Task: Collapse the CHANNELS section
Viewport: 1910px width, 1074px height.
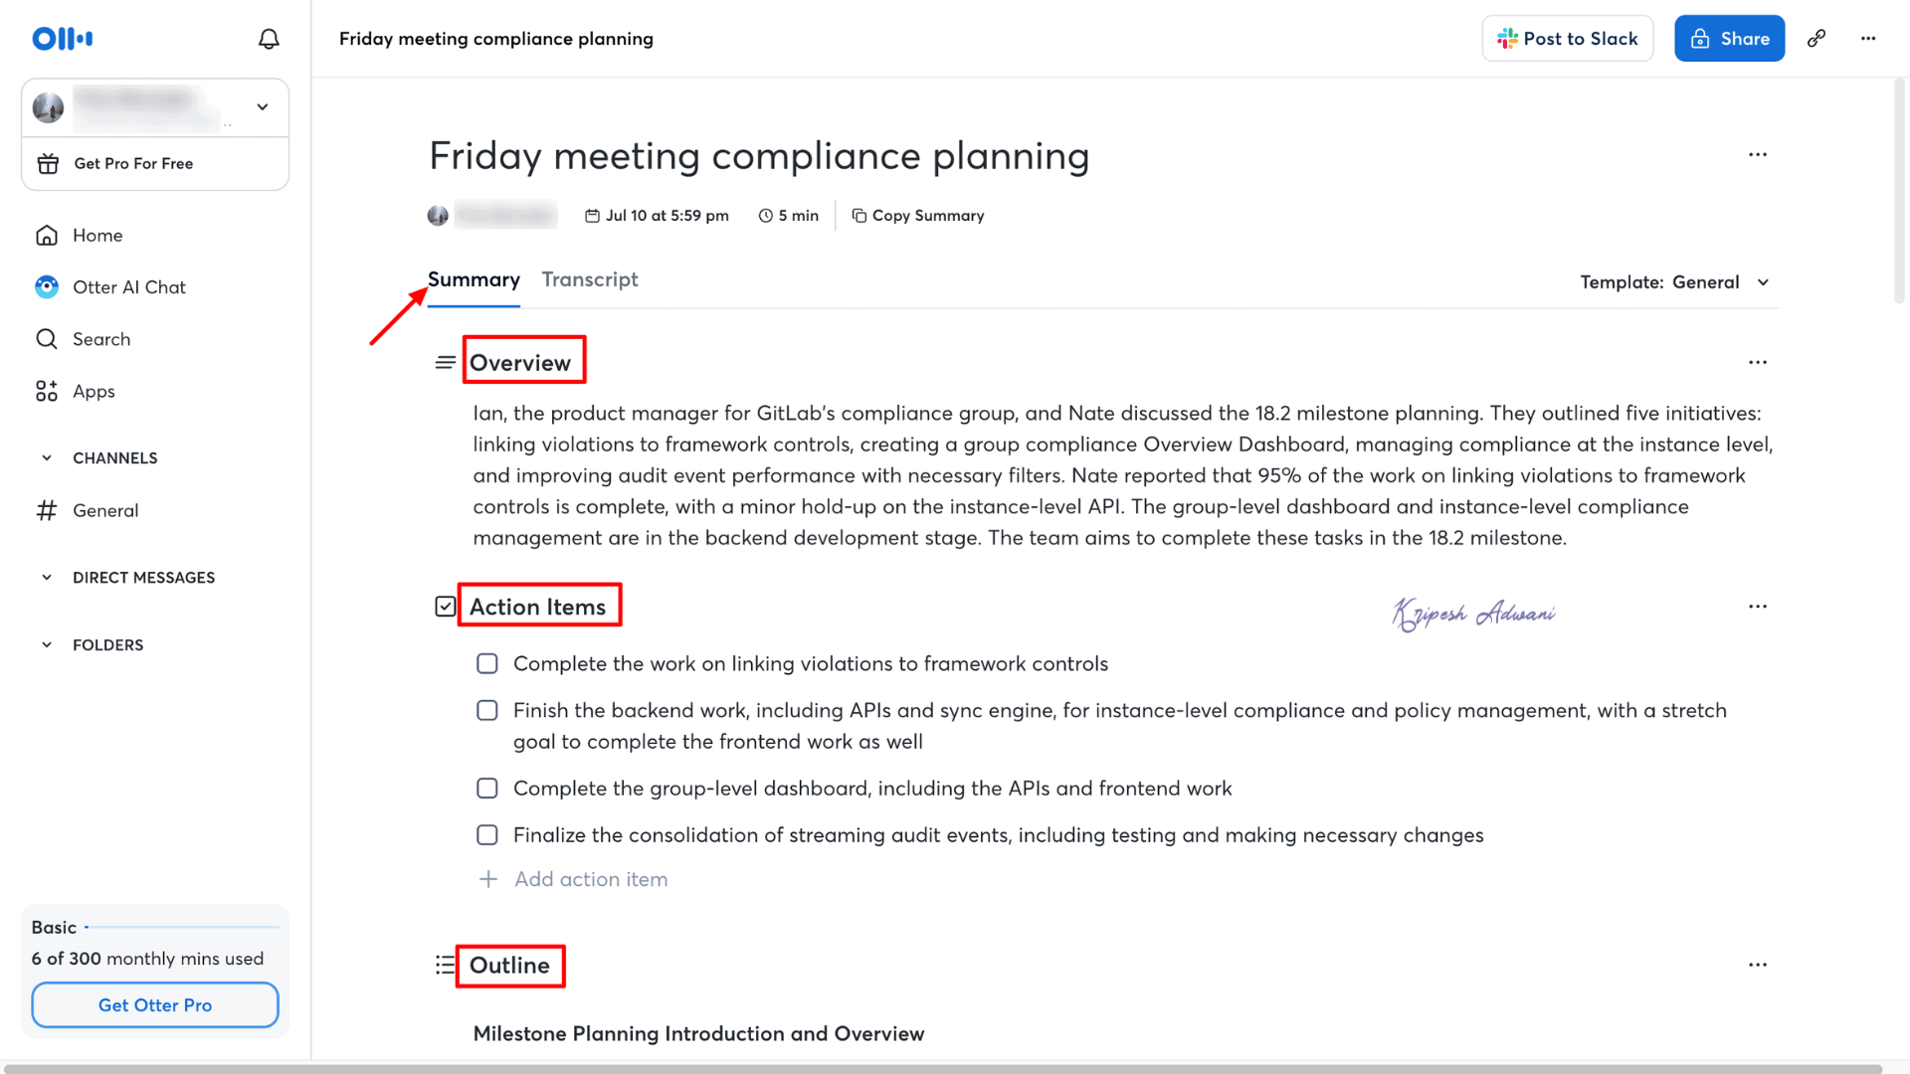Action: click(x=47, y=458)
